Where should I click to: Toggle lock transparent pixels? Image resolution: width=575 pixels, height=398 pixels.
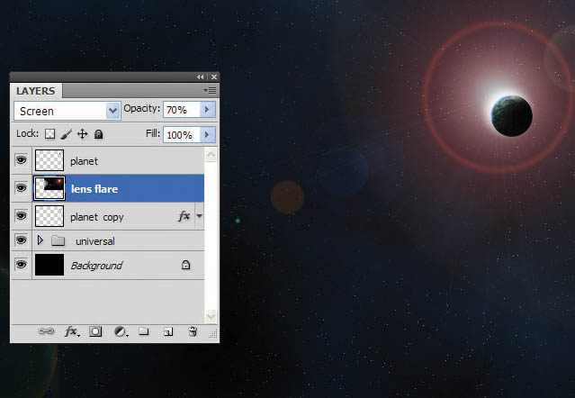point(50,134)
